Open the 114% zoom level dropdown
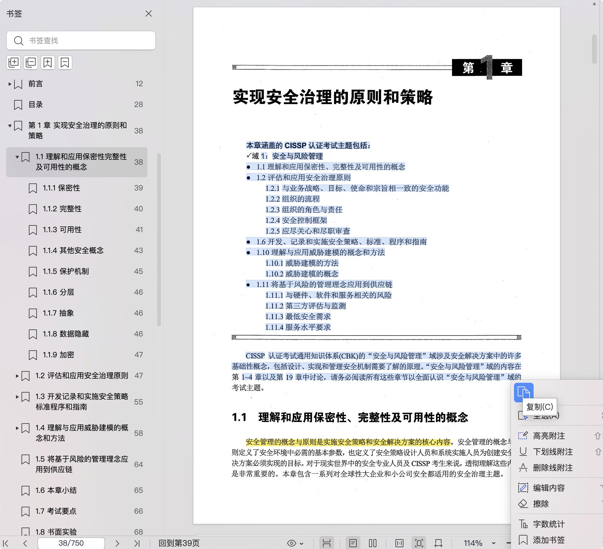 click(x=493, y=543)
